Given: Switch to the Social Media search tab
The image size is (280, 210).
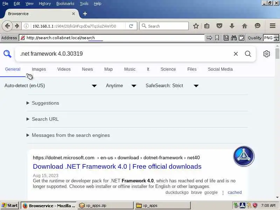Looking at the screenshot, I should coord(220,69).
